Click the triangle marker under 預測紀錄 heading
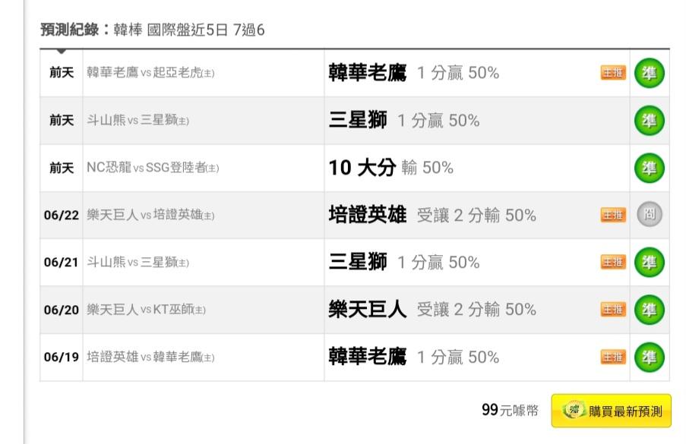686x444 pixels. [x=62, y=52]
